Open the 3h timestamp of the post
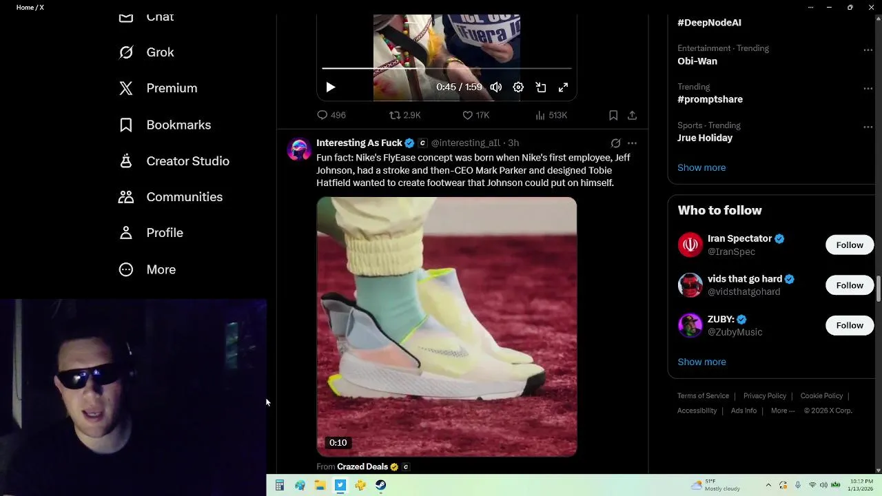The image size is (882, 496). (x=513, y=143)
